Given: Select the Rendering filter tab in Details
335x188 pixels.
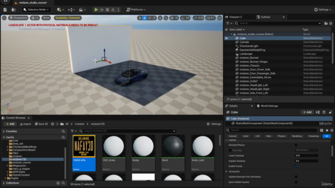Looking at the screenshot, I should coord(297,136).
